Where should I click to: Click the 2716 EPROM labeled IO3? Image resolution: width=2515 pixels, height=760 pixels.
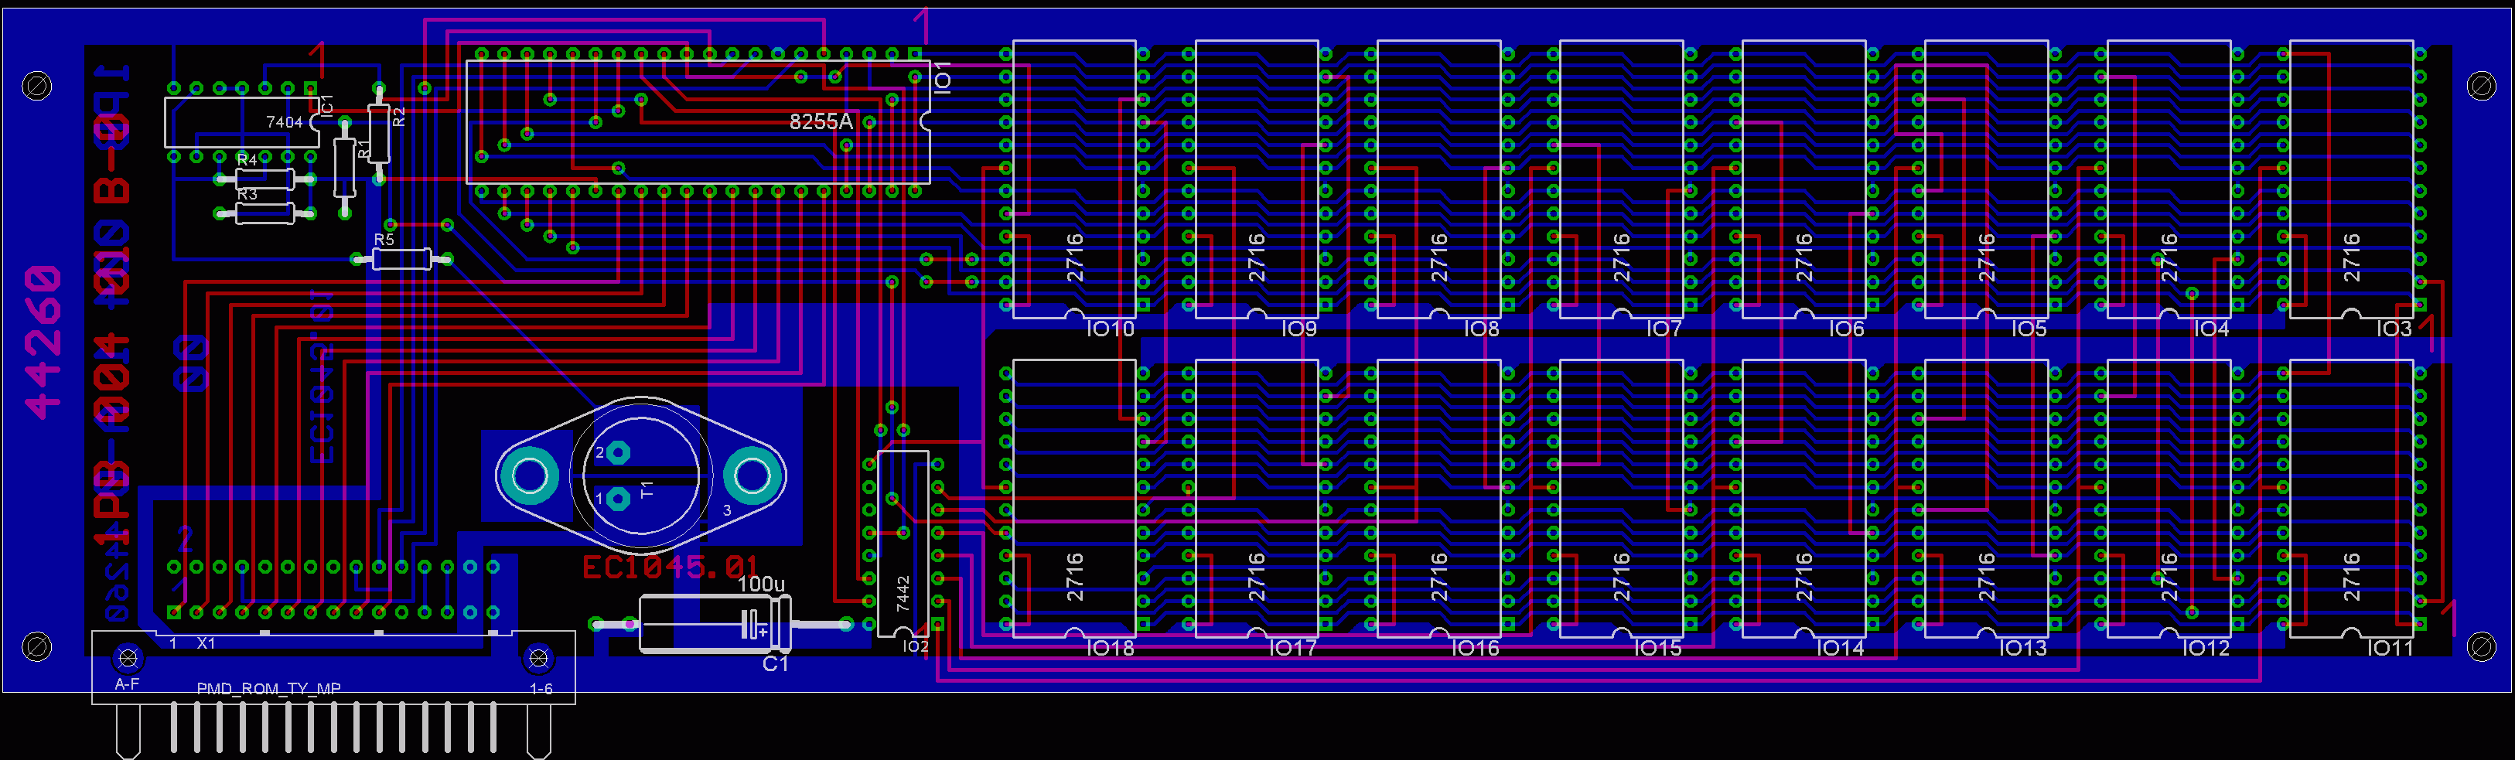click(2350, 179)
